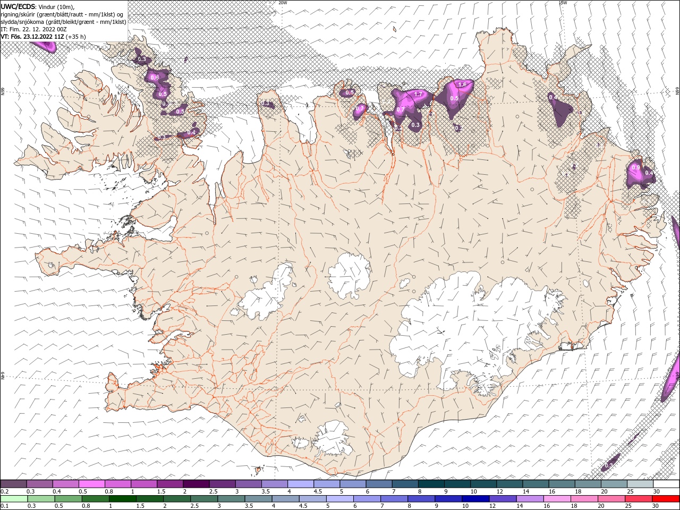
Task: Click the '0.4' value in the northeast purple patch
Action: (553, 98)
